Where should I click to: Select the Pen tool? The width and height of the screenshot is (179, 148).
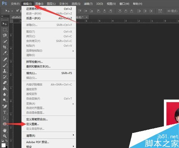coord(5,106)
